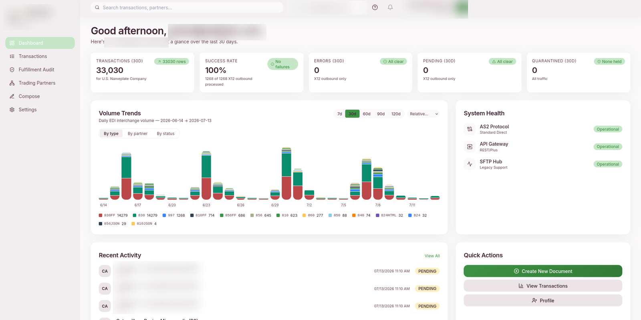Select the Compose pencil icon
Viewport: 641px width, 320px height.
point(12,96)
